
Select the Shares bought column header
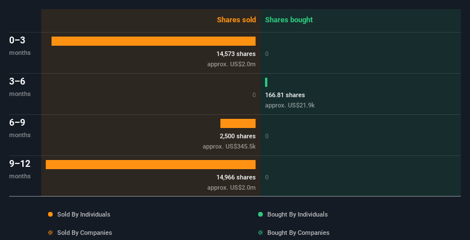point(289,20)
